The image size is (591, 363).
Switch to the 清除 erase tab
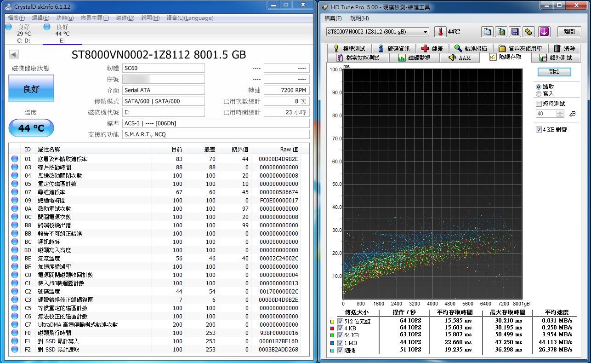coord(564,48)
